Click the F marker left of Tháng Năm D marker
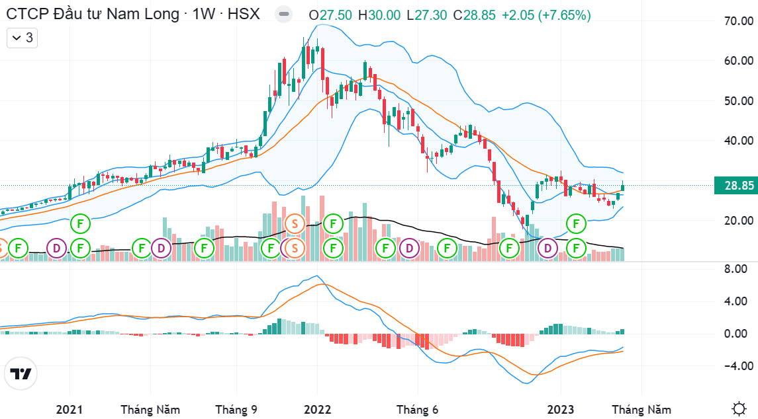 pyautogui.click(x=142, y=249)
